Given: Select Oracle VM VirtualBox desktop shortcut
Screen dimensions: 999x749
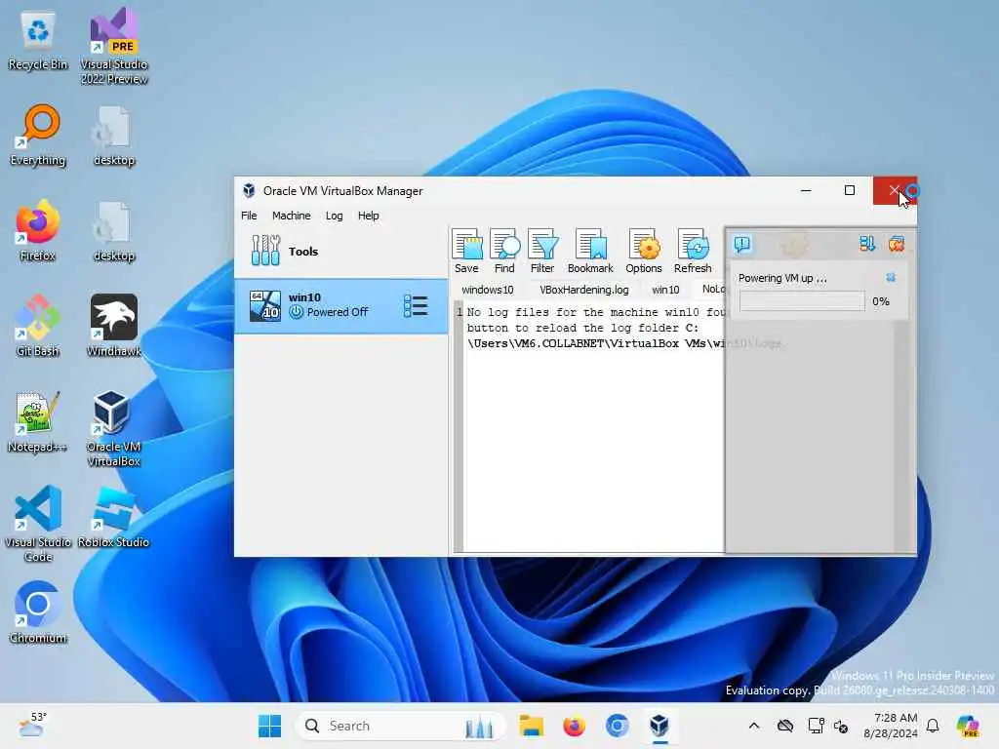Looking at the screenshot, I should click(x=114, y=429).
